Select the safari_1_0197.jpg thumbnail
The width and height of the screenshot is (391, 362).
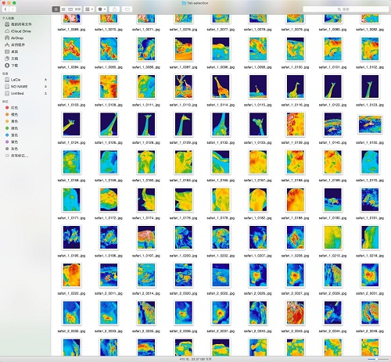coord(146,237)
